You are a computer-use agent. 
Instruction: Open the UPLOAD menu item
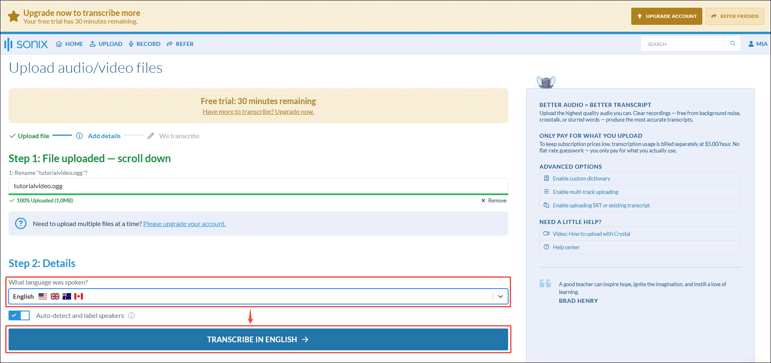(x=106, y=44)
